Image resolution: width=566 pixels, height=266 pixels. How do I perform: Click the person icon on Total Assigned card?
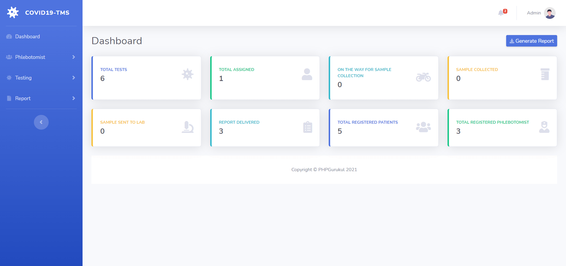point(307,74)
